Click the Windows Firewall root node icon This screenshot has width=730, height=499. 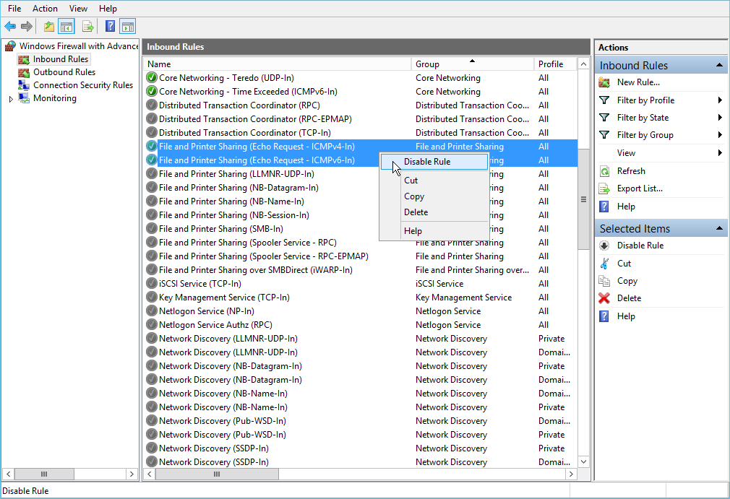click(x=10, y=46)
